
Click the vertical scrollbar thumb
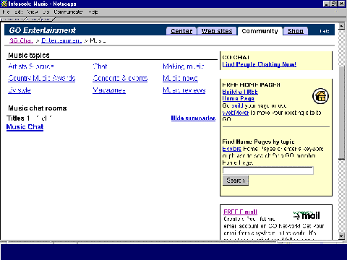(x=341, y=112)
